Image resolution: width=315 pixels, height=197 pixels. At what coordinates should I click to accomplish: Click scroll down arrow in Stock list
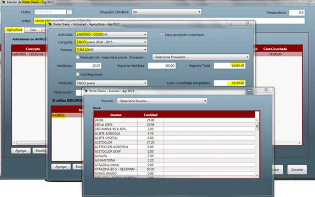click(x=257, y=175)
